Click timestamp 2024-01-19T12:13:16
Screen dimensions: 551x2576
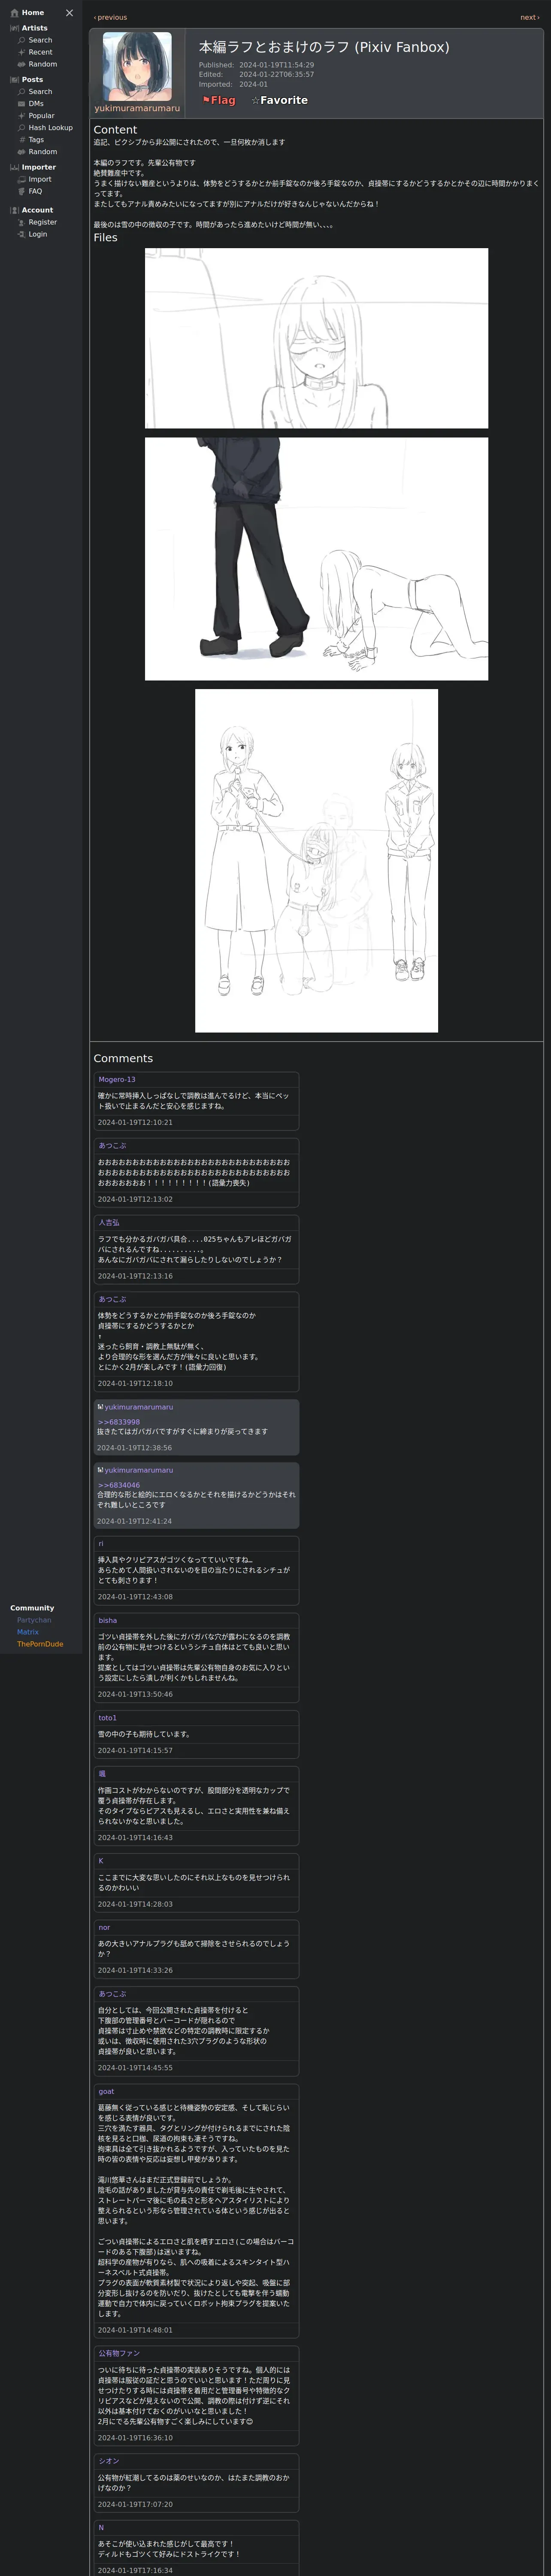click(x=135, y=1276)
